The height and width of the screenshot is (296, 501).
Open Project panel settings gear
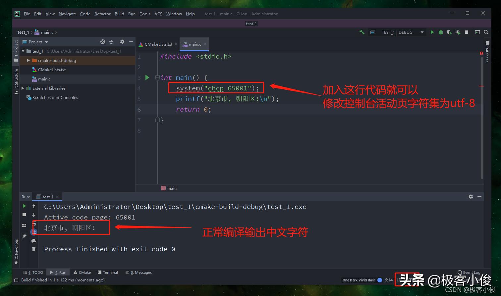point(122,42)
